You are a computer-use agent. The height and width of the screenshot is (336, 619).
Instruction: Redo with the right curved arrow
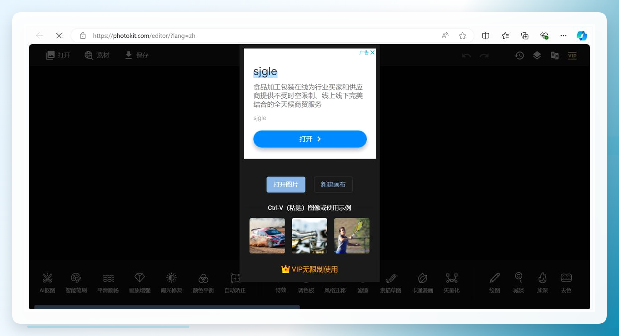pos(484,55)
